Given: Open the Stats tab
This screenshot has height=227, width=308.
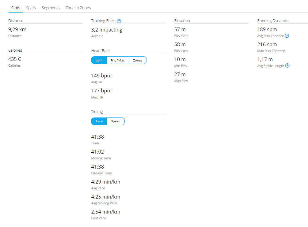Looking at the screenshot, I should [x=16, y=8].
